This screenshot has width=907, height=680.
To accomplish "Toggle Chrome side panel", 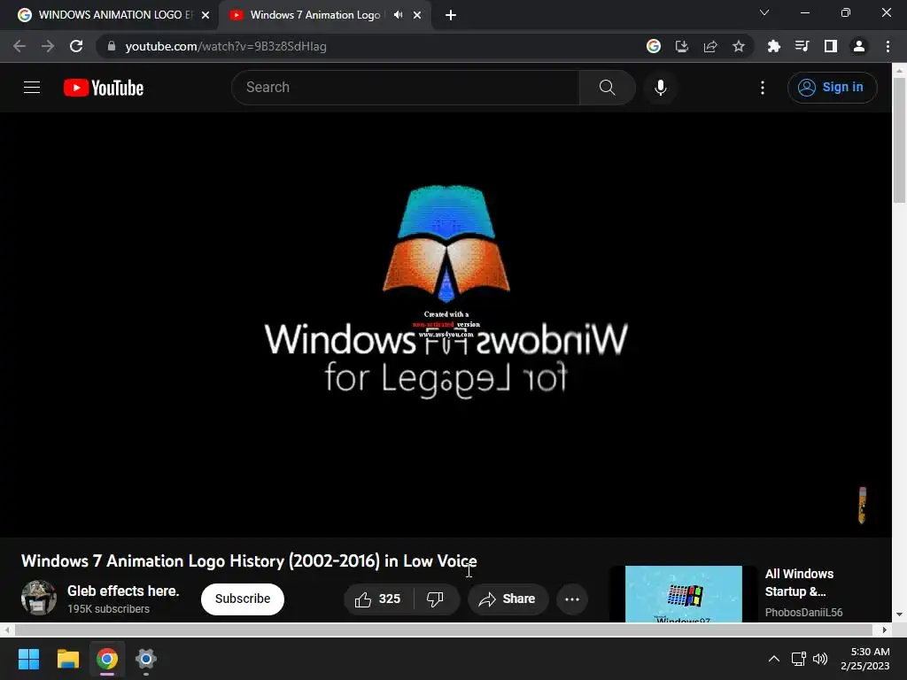I will tap(830, 46).
